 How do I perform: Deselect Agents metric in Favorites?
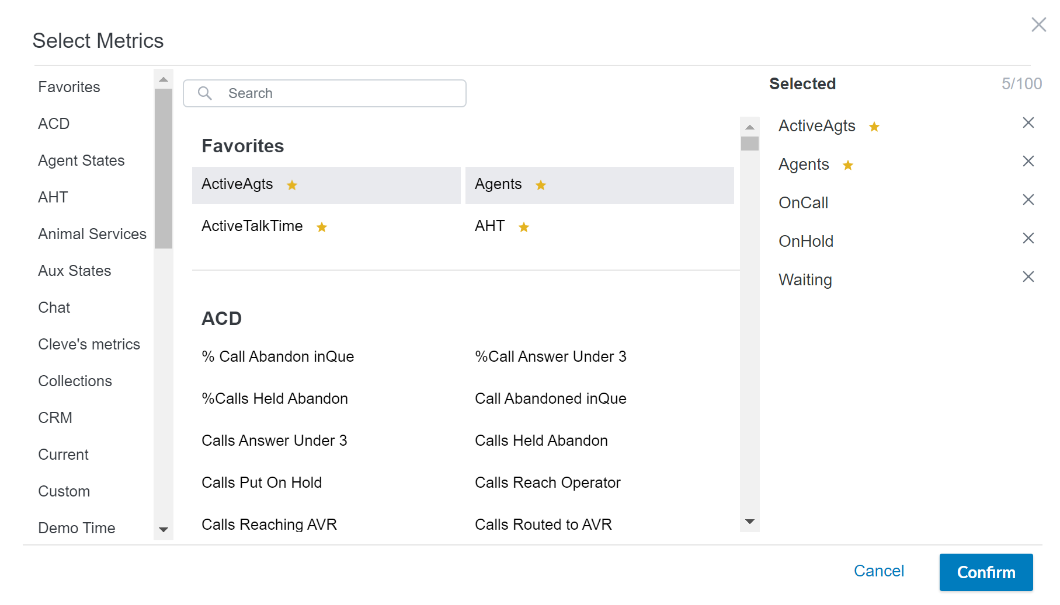600,186
